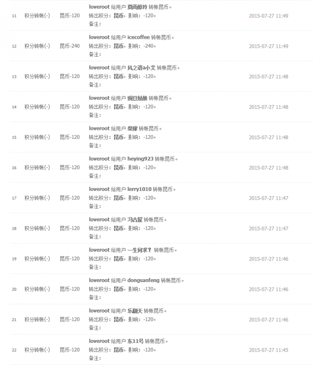Click row number 14
This screenshot has height=365, width=325.
tap(14, 107)
